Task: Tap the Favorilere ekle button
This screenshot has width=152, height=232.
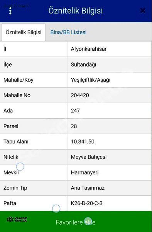Action: coord(76,222)
